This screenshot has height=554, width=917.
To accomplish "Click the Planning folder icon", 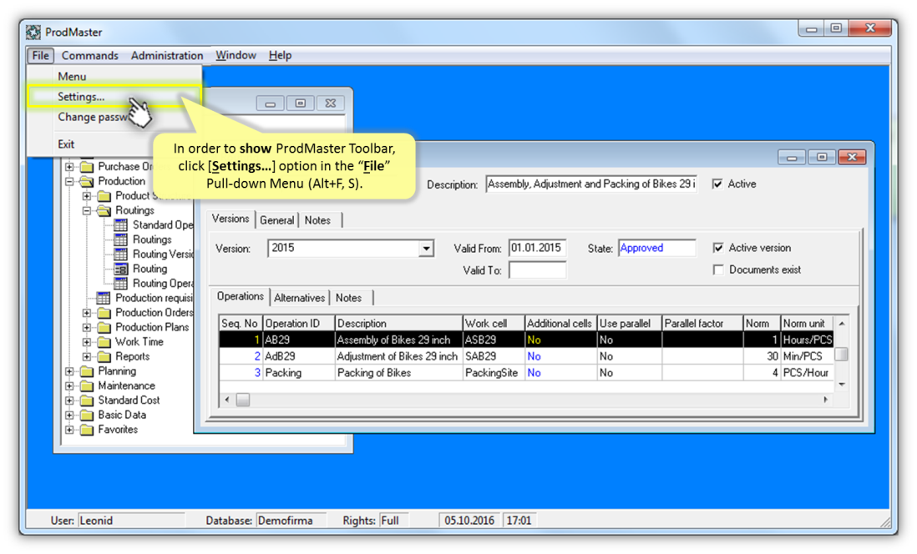I will point(87,371).
